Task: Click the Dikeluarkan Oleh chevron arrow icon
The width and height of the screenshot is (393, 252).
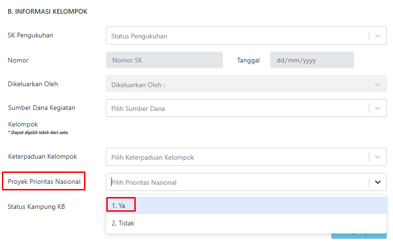Action: (378, 85)
